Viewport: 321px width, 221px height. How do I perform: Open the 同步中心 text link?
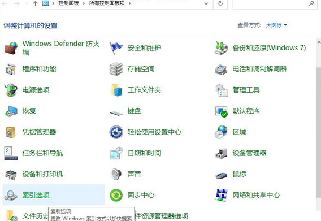(x=141, y=195)
